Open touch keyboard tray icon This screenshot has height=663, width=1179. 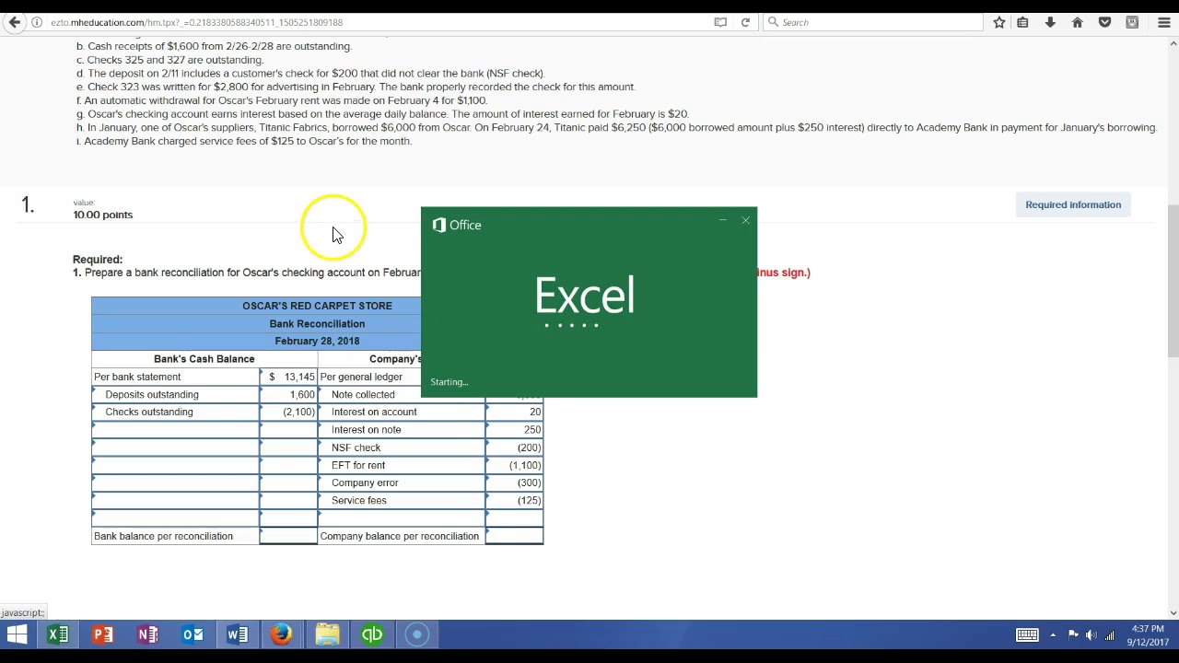pyautogui.click(x=1027, y=634)
